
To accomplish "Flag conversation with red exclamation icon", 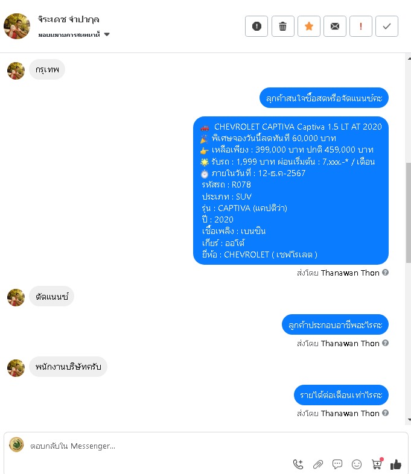I will point(361,27).
